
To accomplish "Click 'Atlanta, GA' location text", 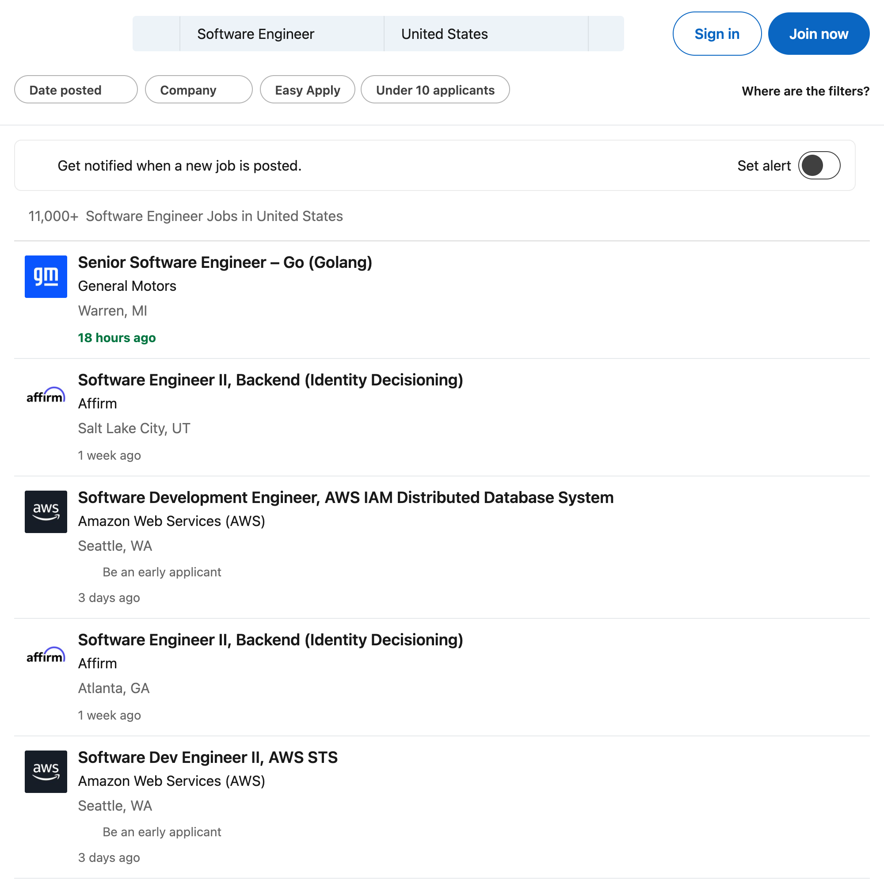I will pos(114,688).
